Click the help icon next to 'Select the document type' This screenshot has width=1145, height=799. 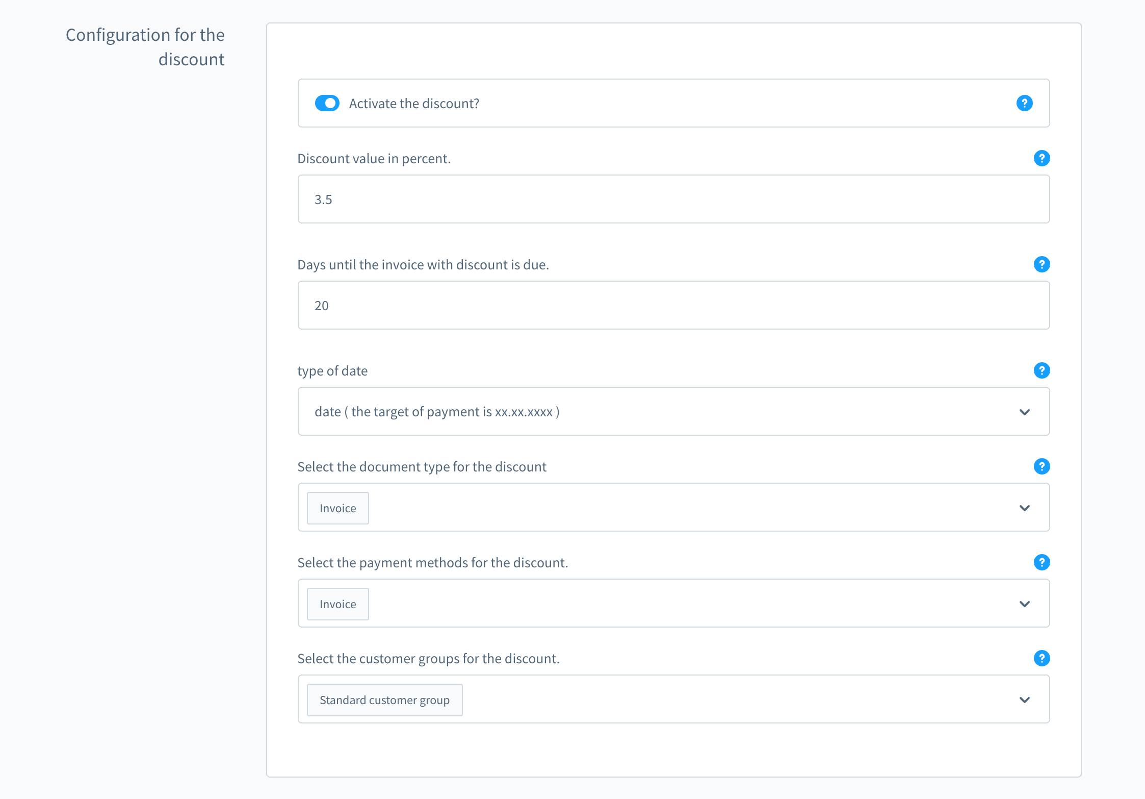(1043, 466)
